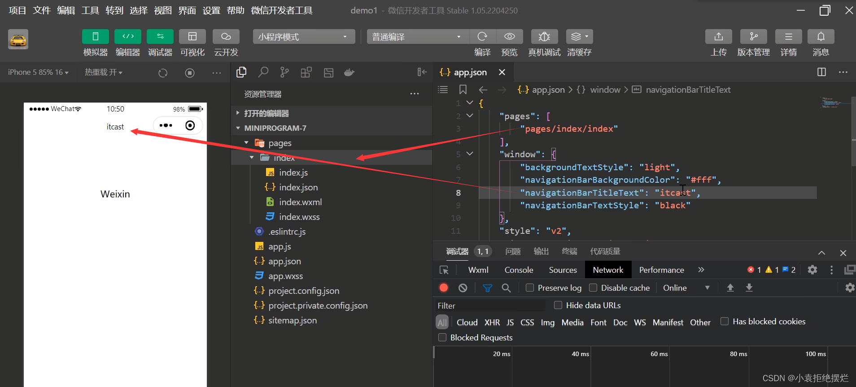The height and width of the screenshot is (387, 856).
Task: Open 版本管理 version control
Action: [x=754, y=36]
